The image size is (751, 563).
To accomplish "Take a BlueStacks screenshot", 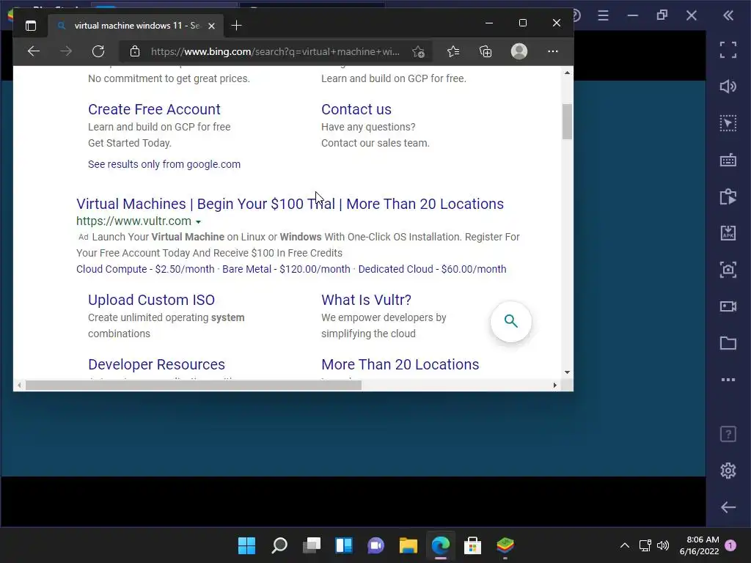I will pyautogui.click(x=728, y=270).
